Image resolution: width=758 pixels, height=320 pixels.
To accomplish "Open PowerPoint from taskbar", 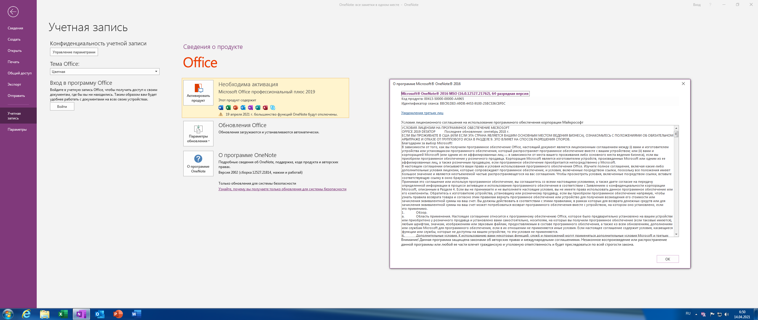I will point(118,314).
